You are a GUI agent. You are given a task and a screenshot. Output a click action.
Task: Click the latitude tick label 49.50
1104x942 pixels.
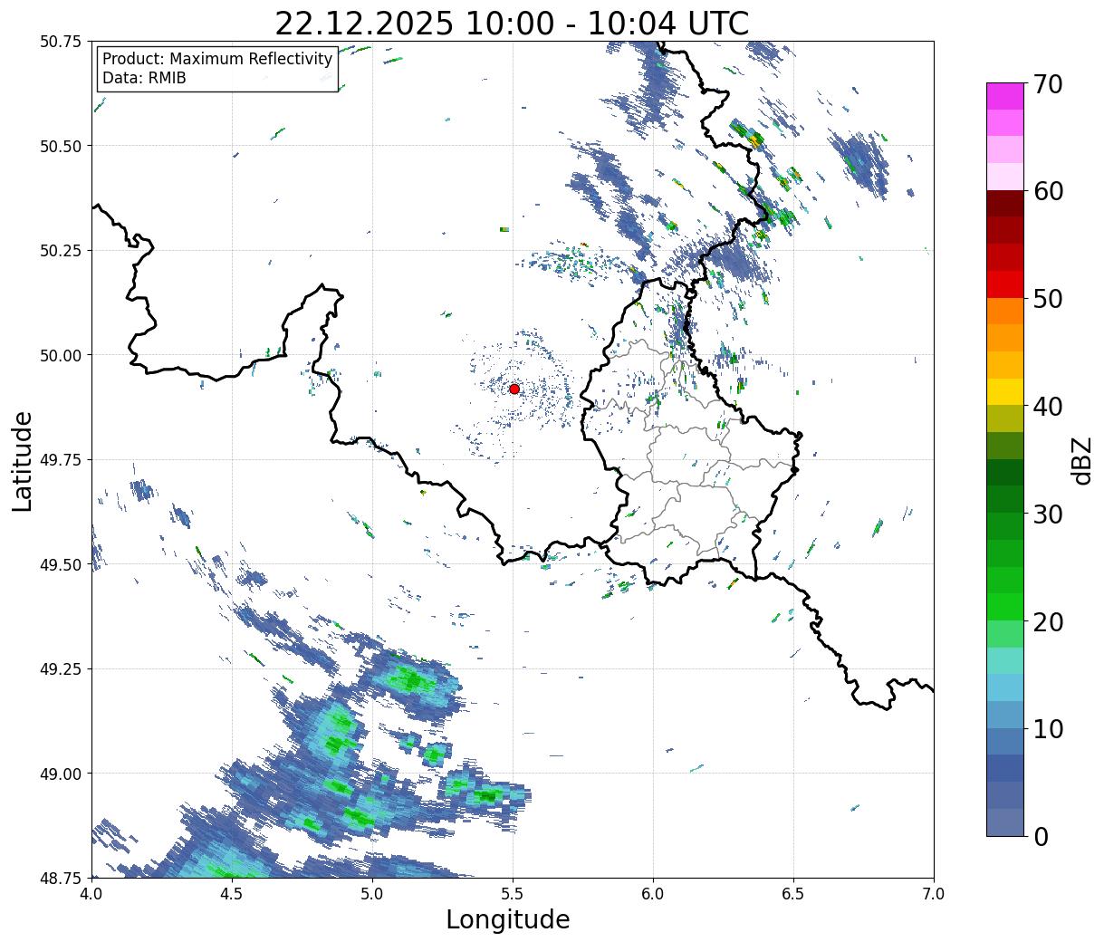pyautogui.click(x=61, y=564)
